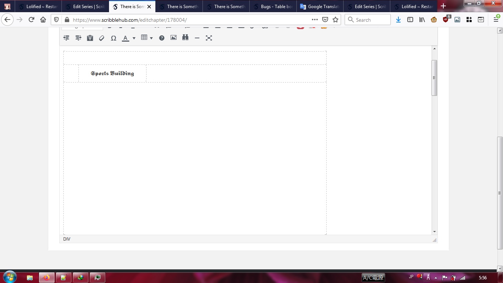Click the insert image icon

173,38
